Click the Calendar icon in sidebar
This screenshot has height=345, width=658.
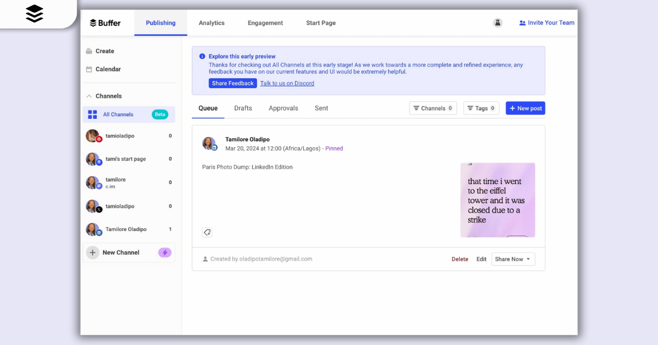click(x=89, y=69)
